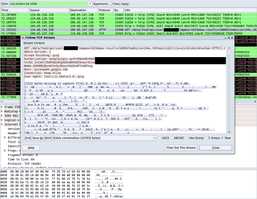Open the Entire conversation dropdown
257x199 pixels.
click(x=104, y=138)
